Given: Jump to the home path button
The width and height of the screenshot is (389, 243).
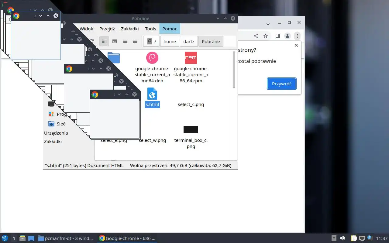Looking at the screenshot, I should click(x=170, y=42).
